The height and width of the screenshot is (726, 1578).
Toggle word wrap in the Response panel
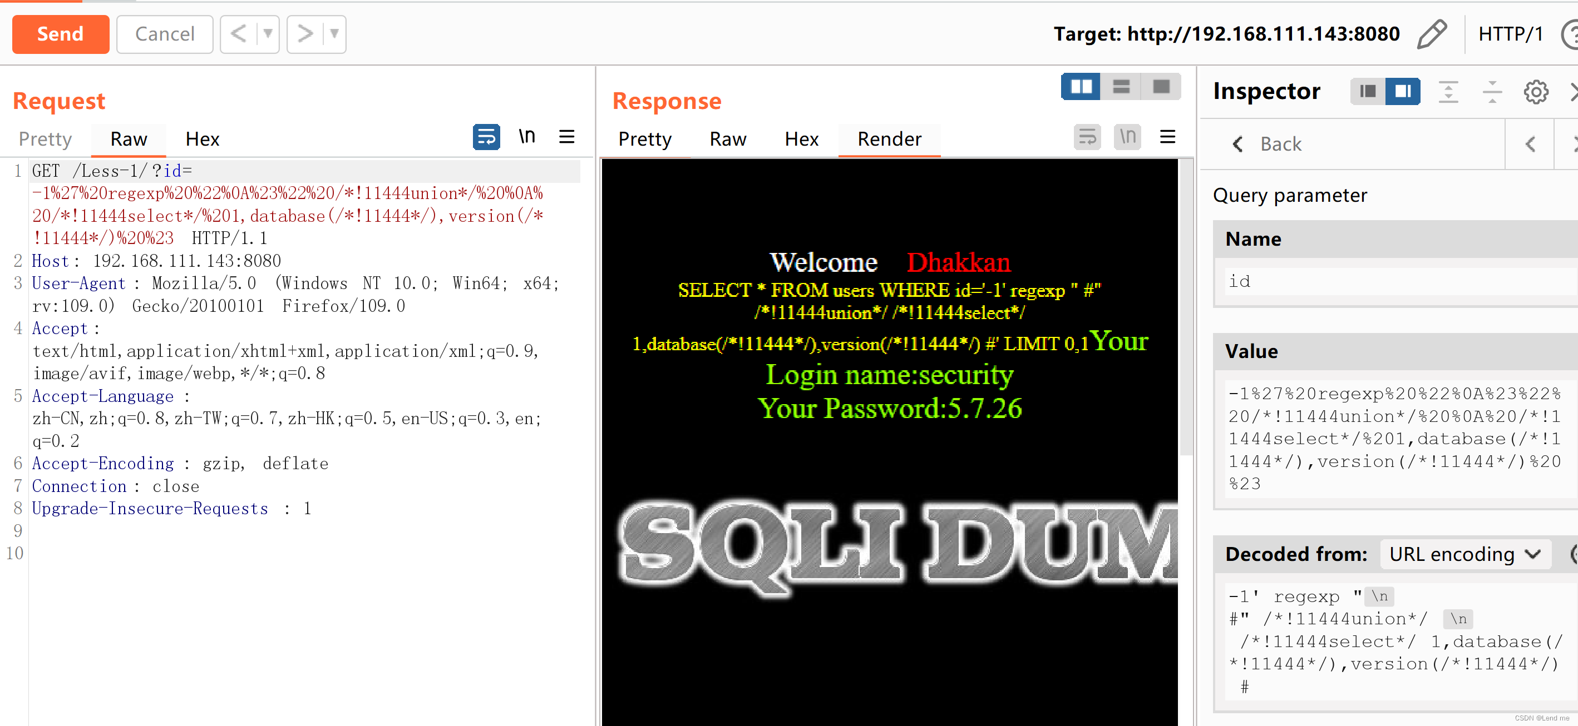click(x=1087, y=137)
